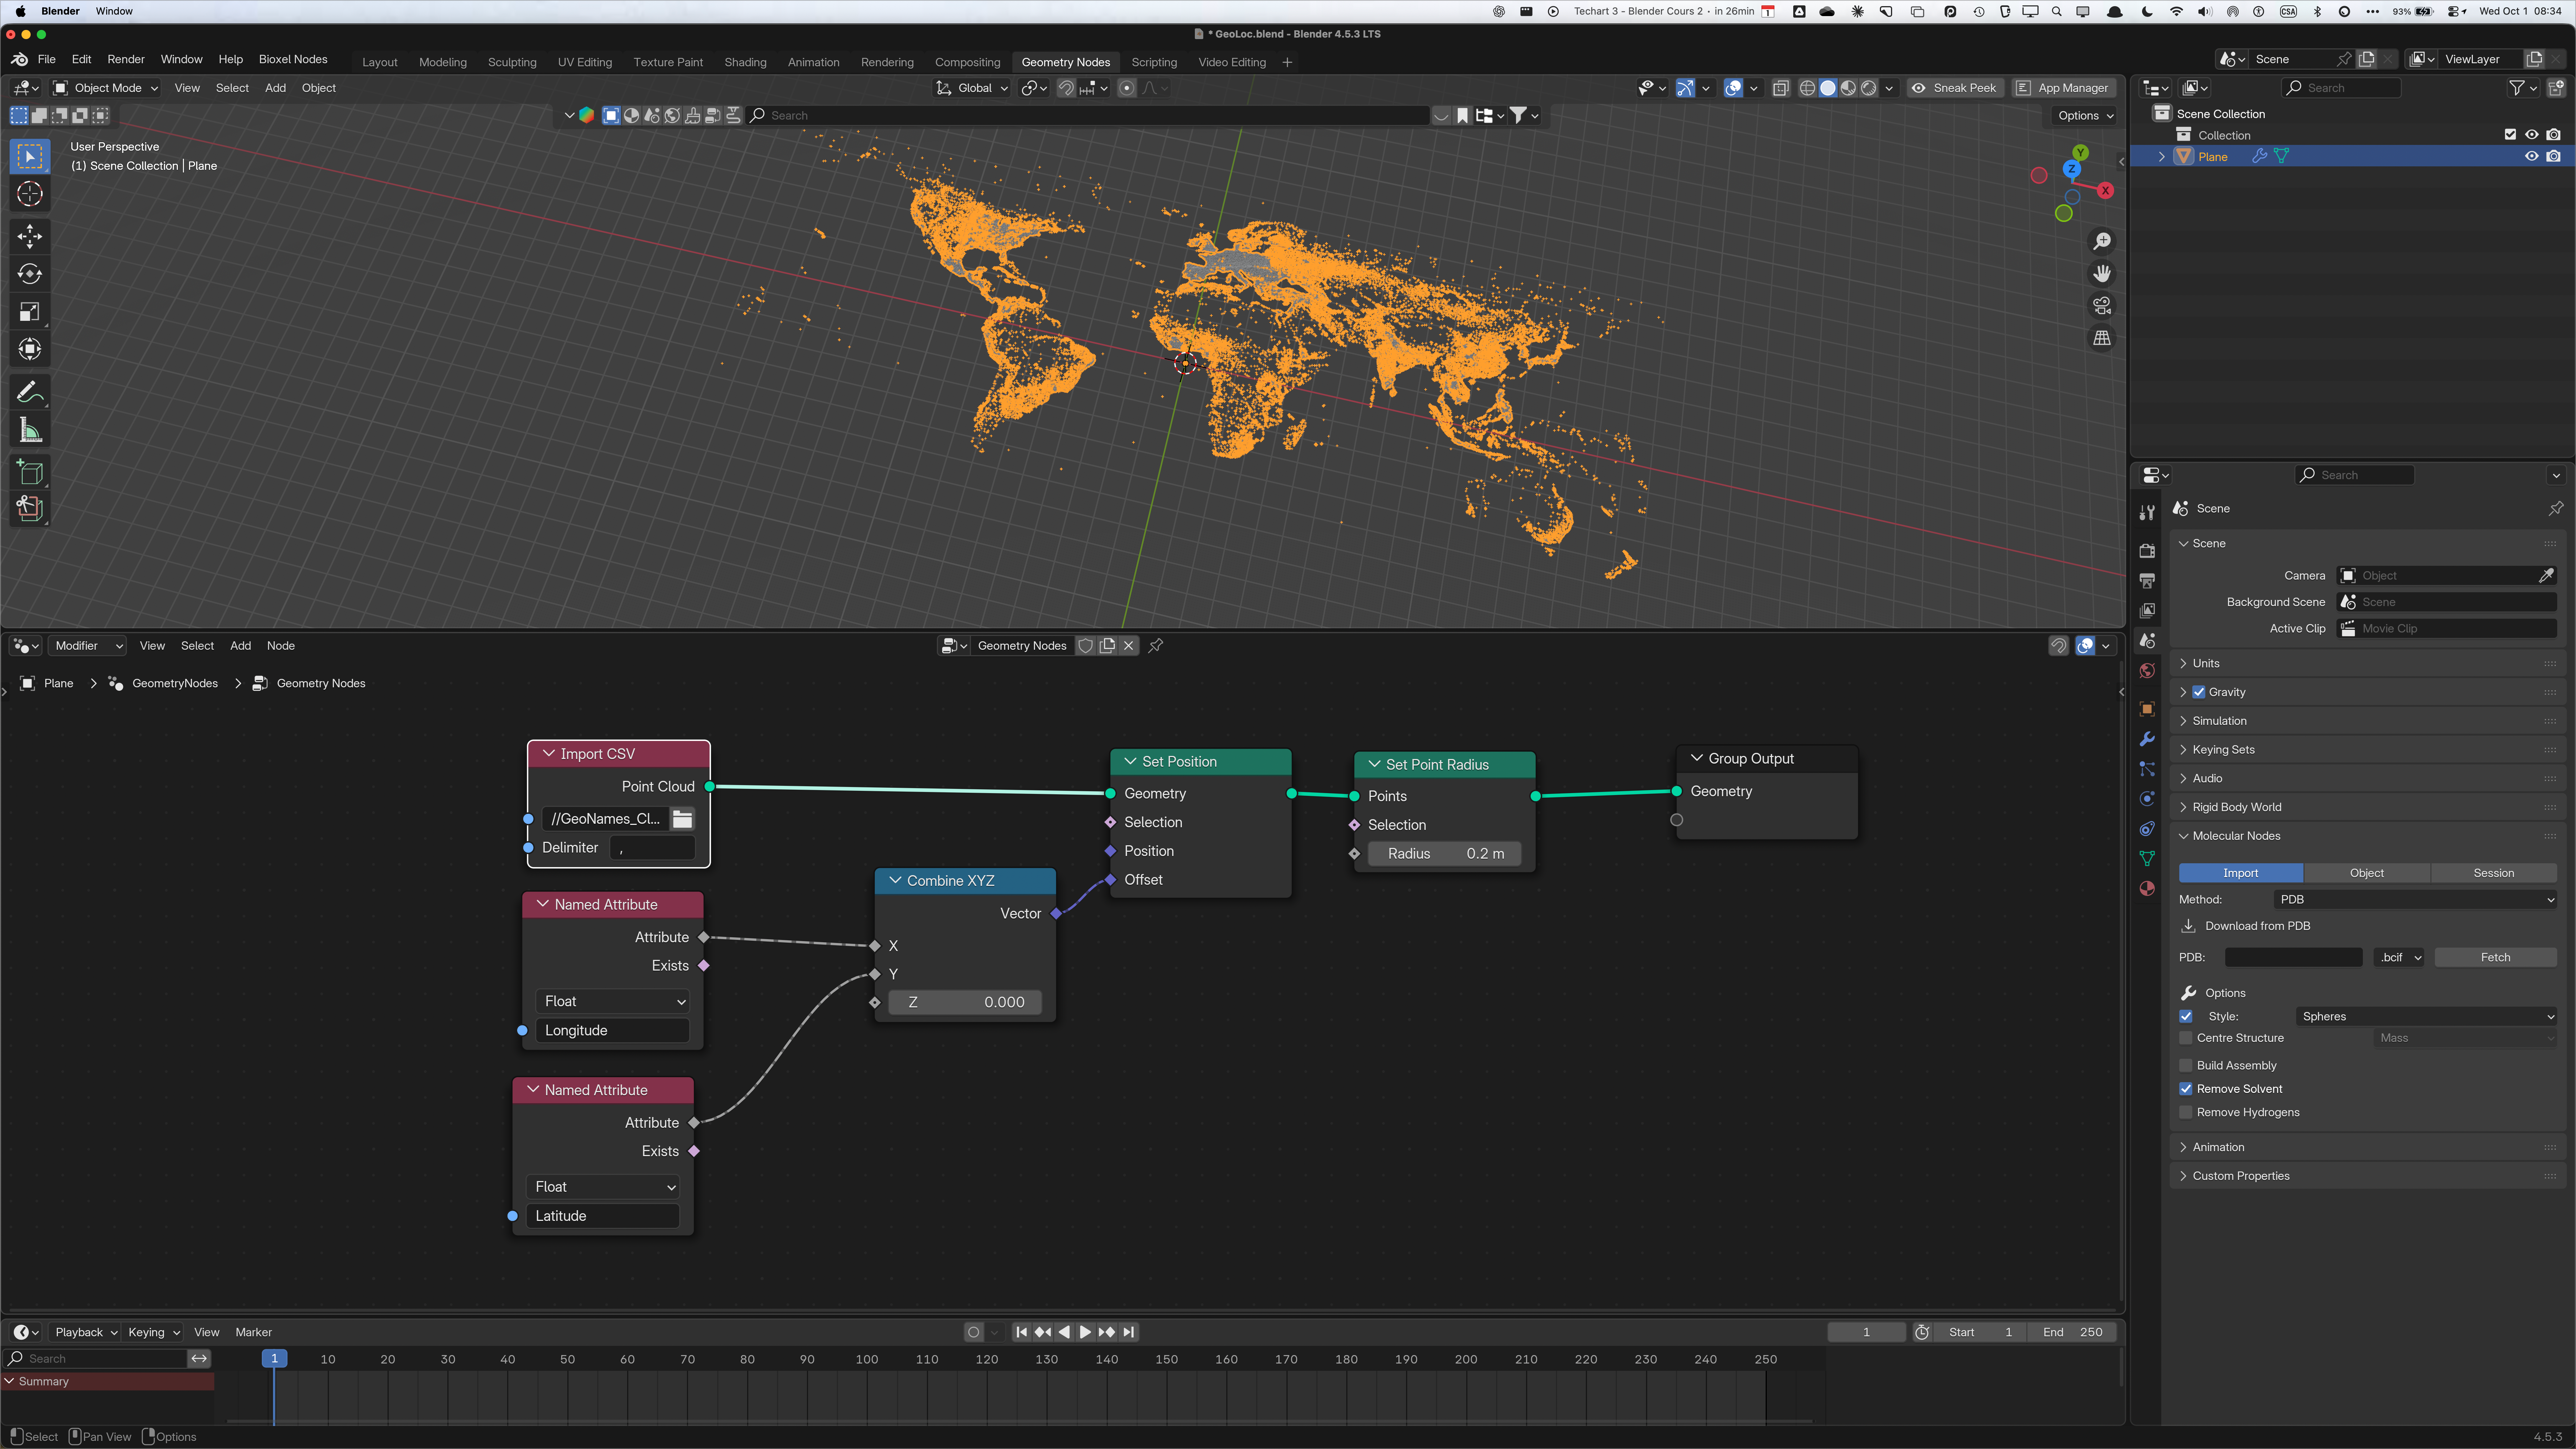Switch viewport to wireframe shading

1807,88
